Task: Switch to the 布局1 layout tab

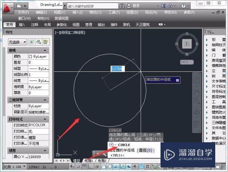Action: tap(89, 161)
